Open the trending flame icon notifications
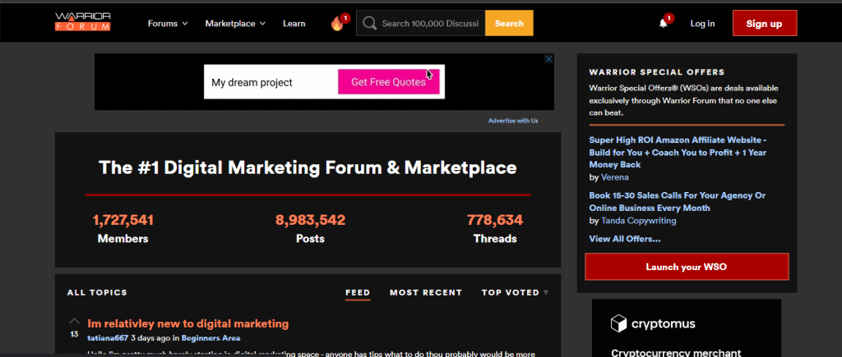The height and width of the screenshot is (357, 842). point(337,23)
